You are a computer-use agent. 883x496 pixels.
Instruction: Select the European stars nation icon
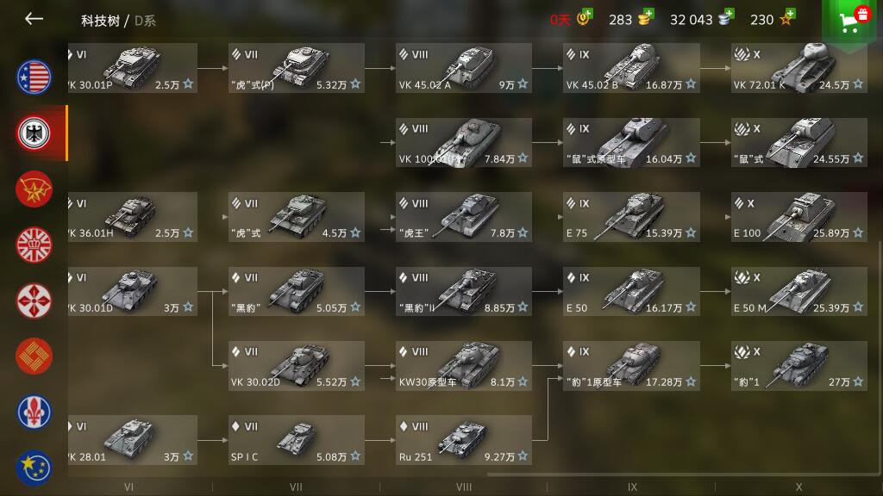(34, 468)
